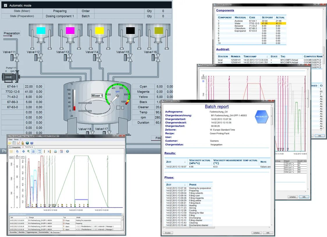Click the Valve116 symbol under olive tank

point(156,58)
